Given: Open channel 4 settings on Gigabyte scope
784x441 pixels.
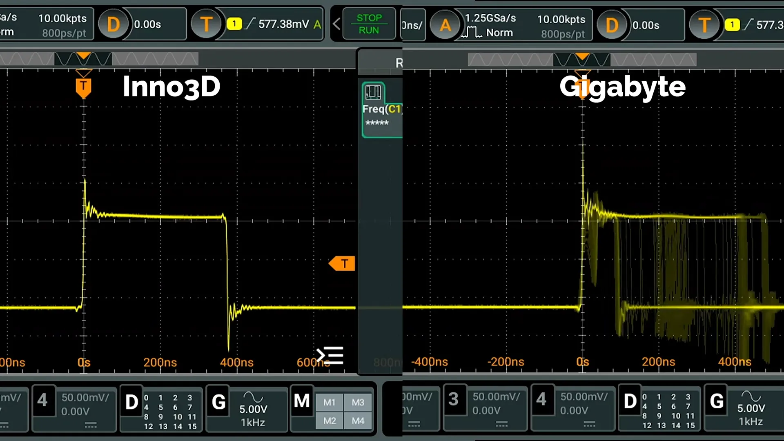Looking at the screenshot, I should (x=572, y=408).
